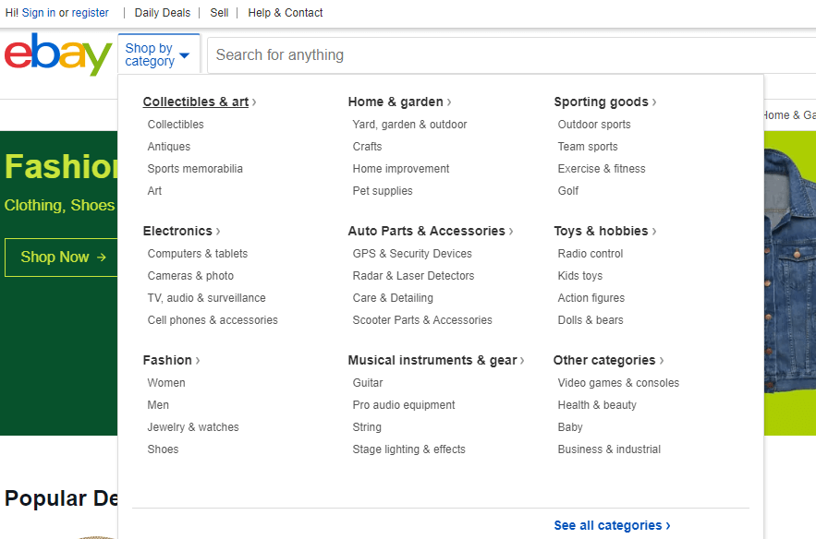
Task: Select the String subcategory
Action: (x=367, y=427)
